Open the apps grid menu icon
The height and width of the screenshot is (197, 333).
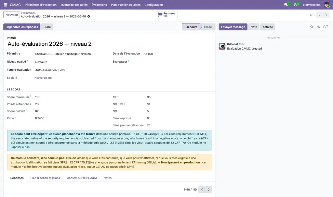(x=6, y=5)
